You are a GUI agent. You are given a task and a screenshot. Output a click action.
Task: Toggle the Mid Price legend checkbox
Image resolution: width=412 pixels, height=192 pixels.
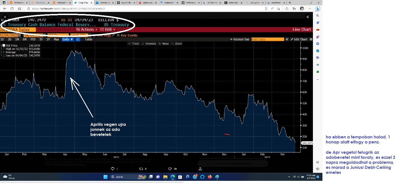pyautogui.click(x=4, y=45)
